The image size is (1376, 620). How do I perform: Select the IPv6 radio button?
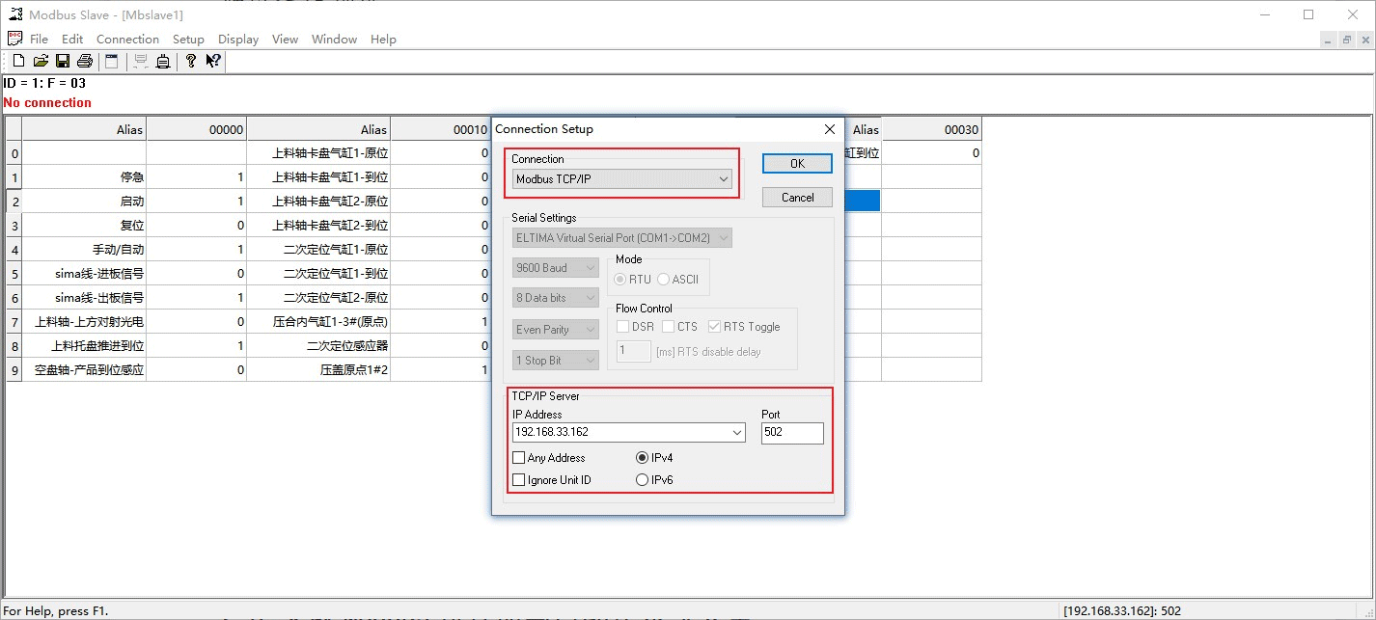click(x=643, y=480)
